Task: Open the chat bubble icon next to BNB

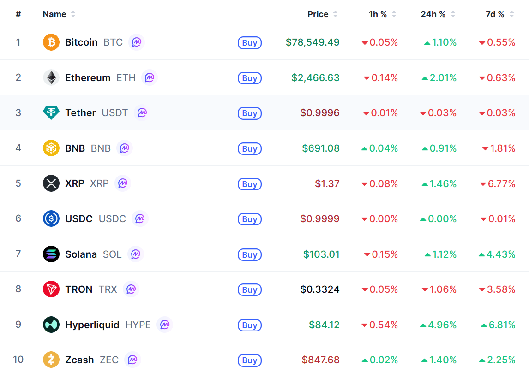Action: [x=125, y=148]
